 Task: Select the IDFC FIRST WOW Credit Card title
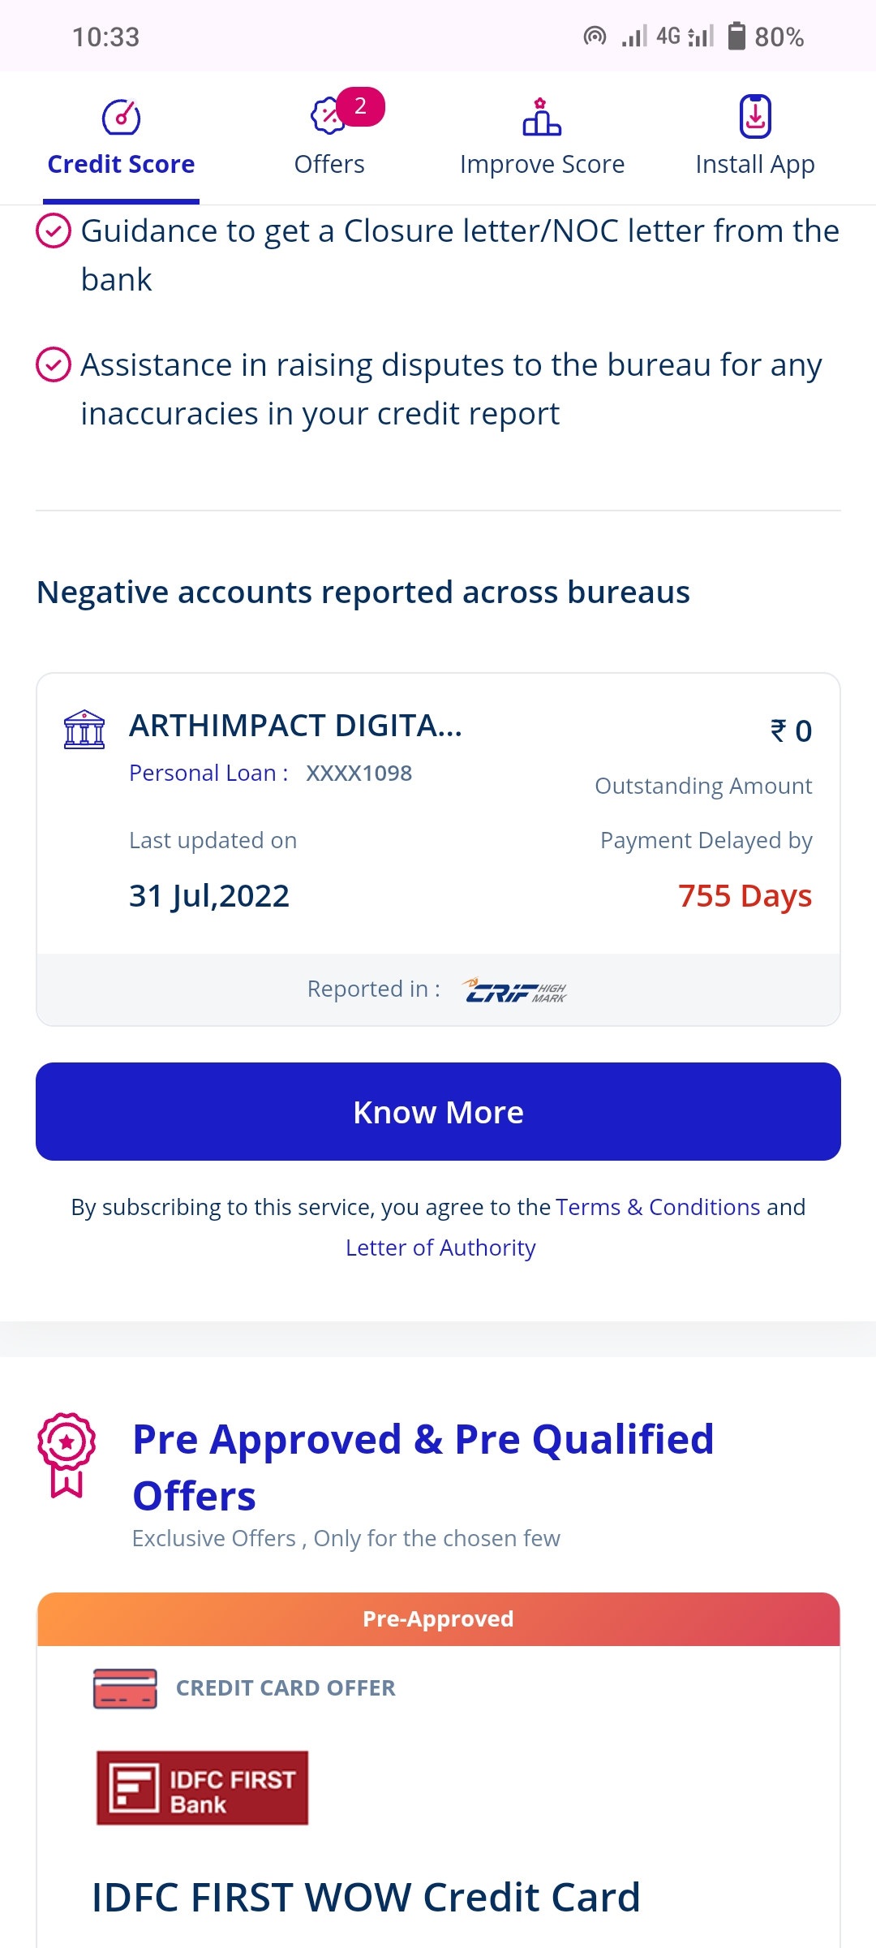pos(366,1898)
